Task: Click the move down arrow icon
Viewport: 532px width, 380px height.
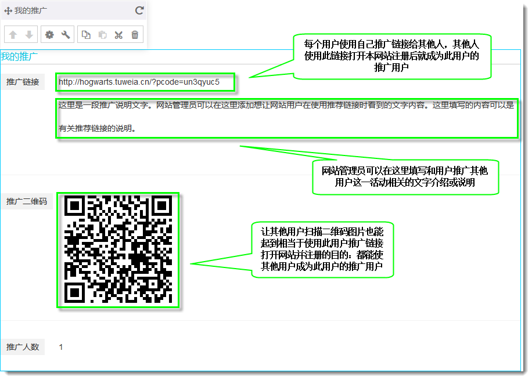Action: click(x=29, y=35)
